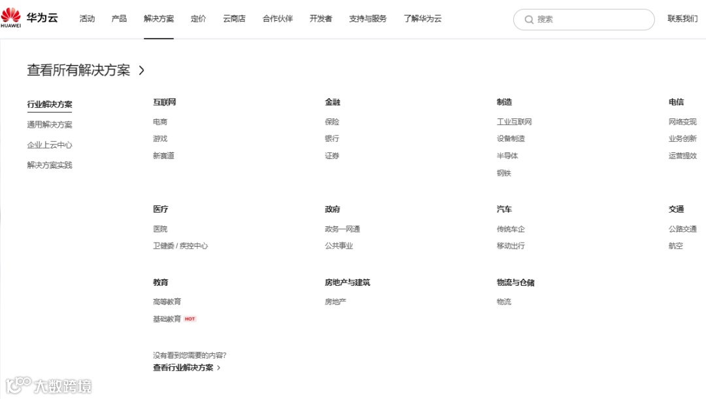Select 解决方案实践 sidebar tab
This screenshot has height=399, width=706.
pyautogui.click(x=50, y=165)
